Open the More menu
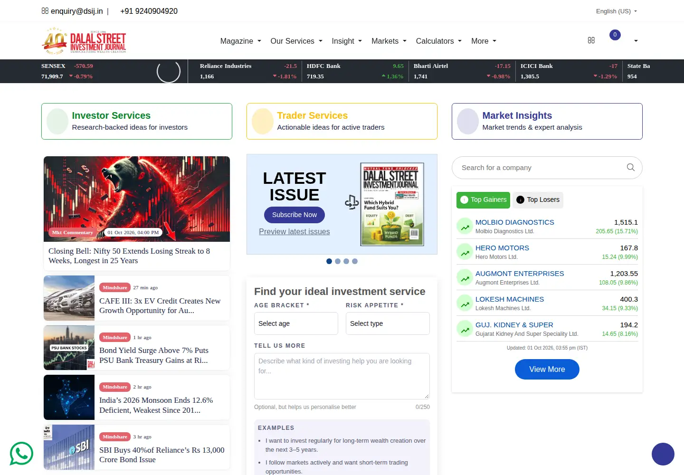 (484, 41)
